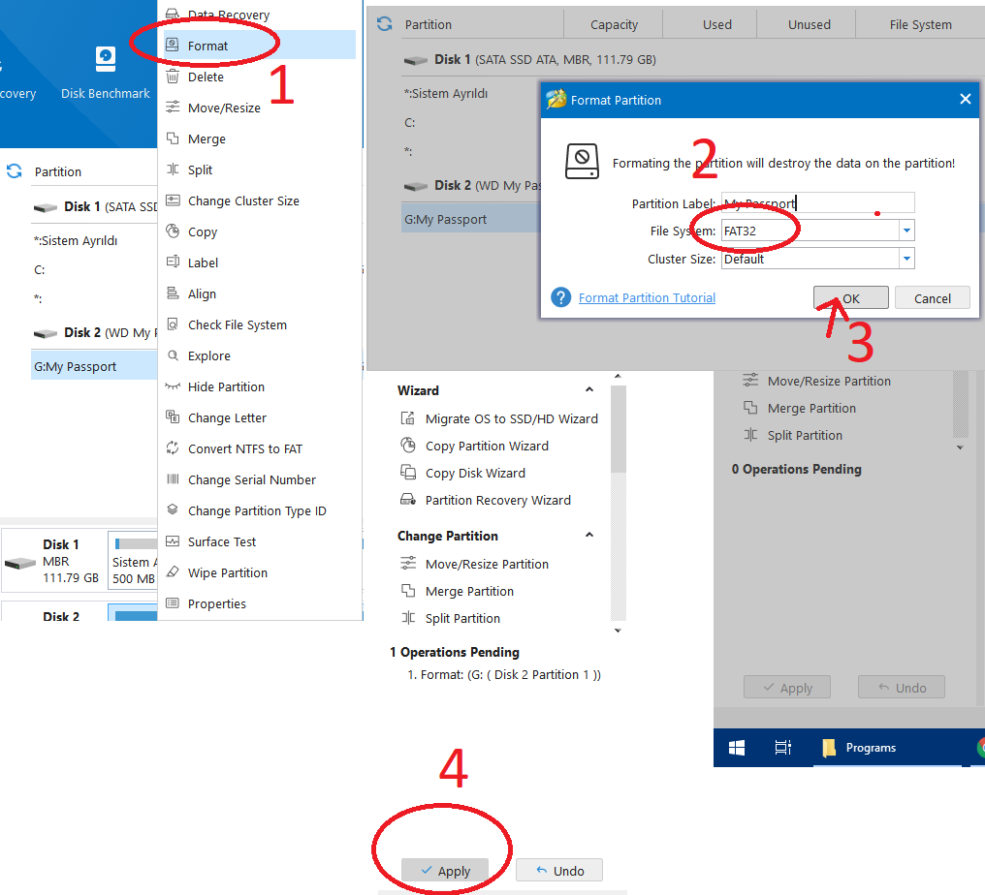Click the Surface Test icon
The image size is (985, 895).
173,541
